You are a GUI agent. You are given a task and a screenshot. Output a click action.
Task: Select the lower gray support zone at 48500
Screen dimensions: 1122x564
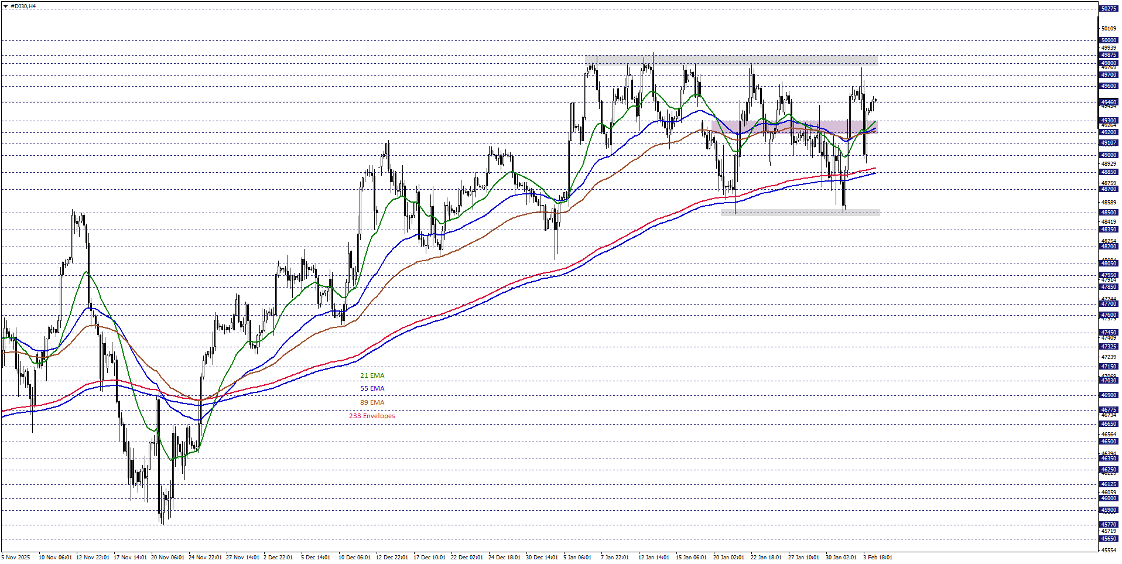point(800,213)
